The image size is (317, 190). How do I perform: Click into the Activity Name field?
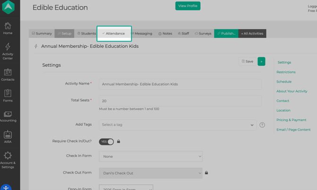coord(180,84)
